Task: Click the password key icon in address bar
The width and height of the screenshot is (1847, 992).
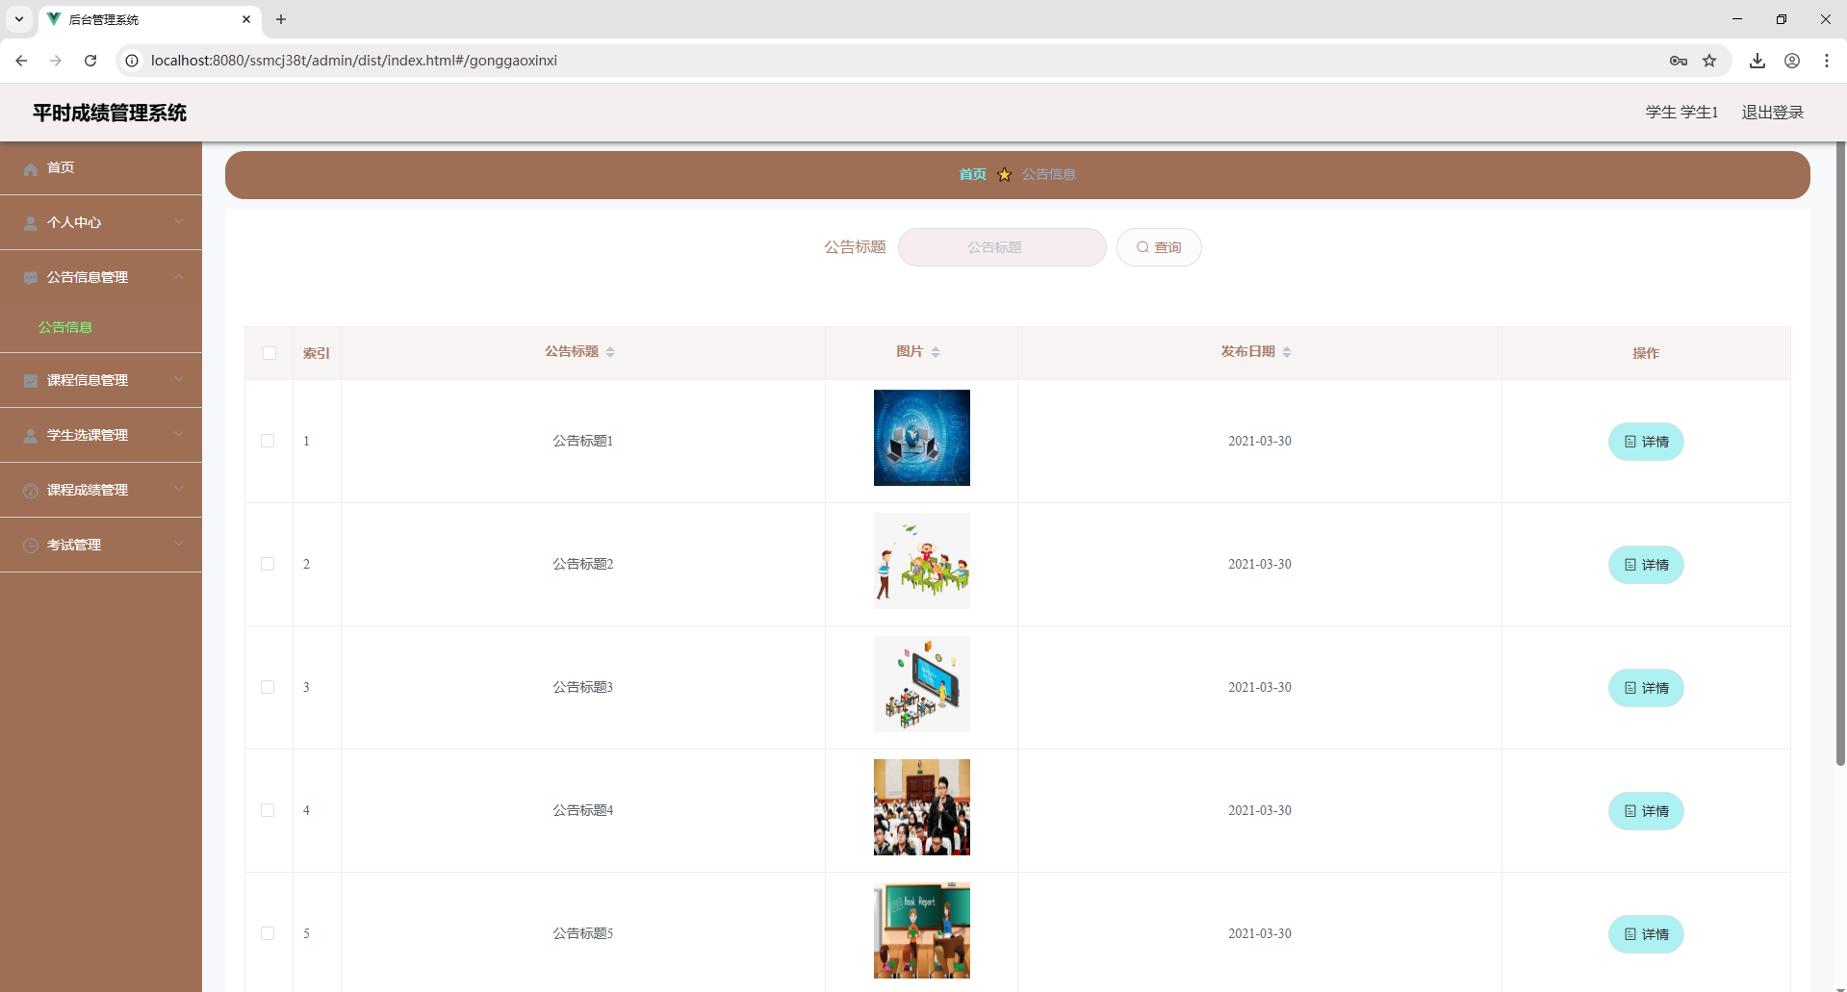Action: pos(1679,61)
